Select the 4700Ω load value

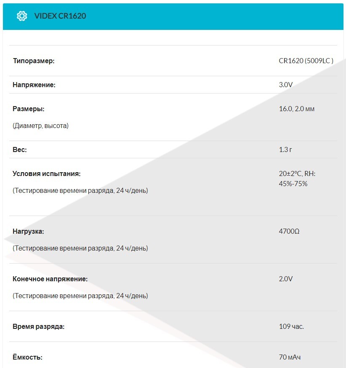coord(289,232)
